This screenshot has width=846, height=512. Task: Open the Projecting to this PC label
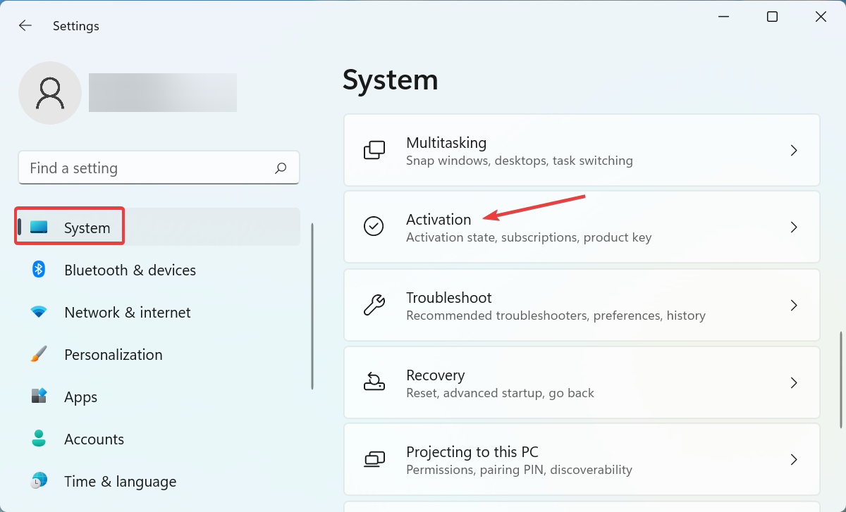click(x=472, y=451)
